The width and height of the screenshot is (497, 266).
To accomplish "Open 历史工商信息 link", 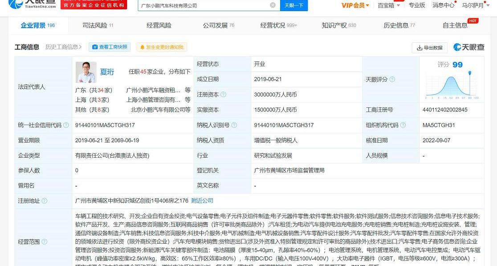I will [x=63, y=47].
